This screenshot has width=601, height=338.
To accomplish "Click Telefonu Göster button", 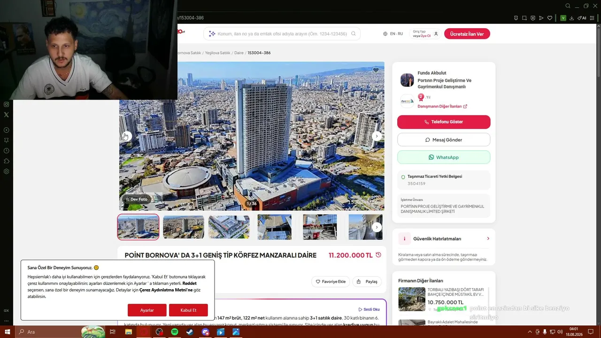I will click(x=444, y=122).
